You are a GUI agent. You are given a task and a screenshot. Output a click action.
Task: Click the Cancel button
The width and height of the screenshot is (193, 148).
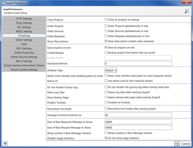click(186, 143)
